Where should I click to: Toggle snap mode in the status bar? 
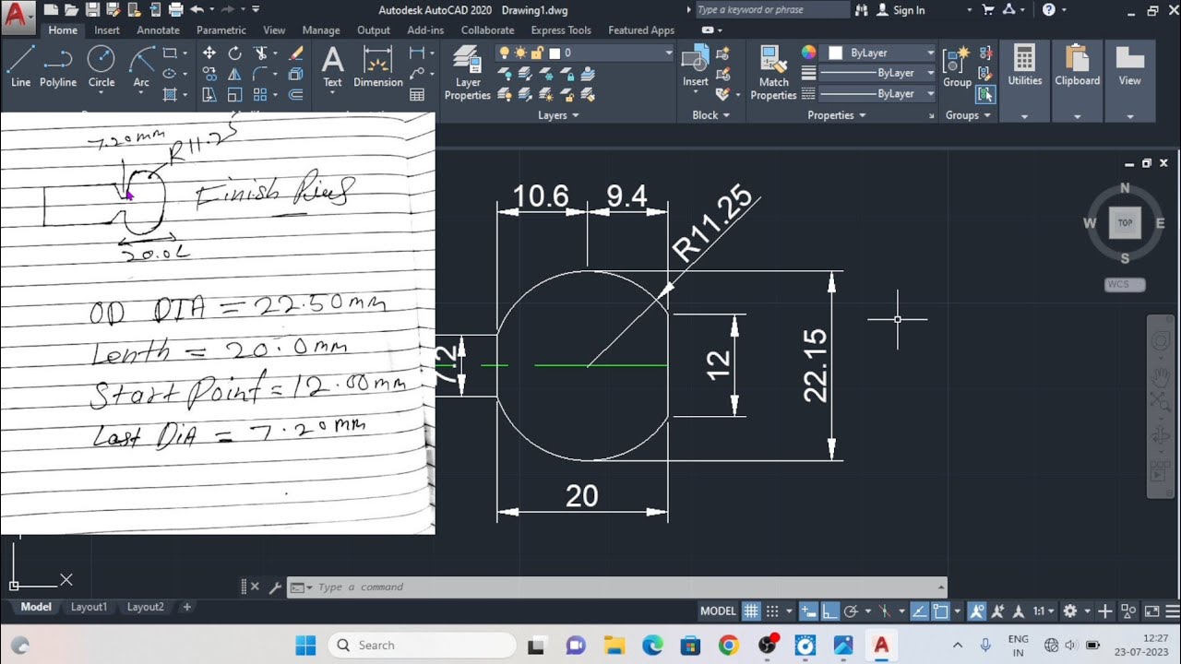(x=773, y=611)
